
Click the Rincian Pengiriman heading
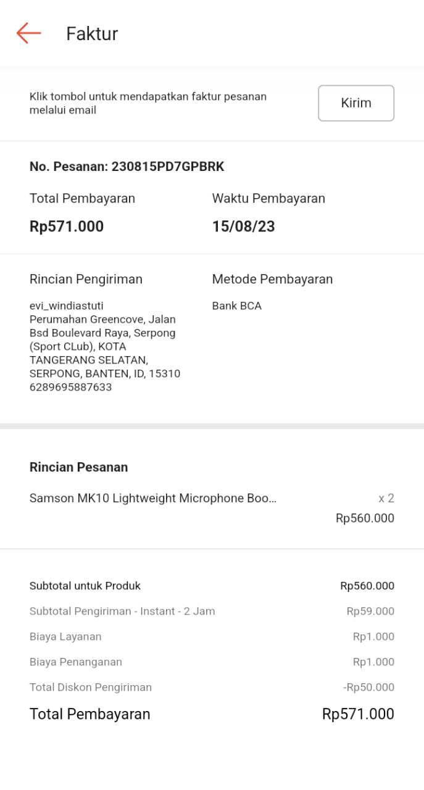[x=86, y=279]
